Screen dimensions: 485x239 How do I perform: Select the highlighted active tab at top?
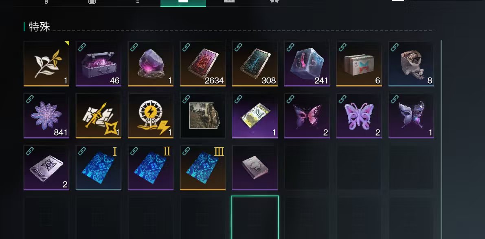[183, 3]
